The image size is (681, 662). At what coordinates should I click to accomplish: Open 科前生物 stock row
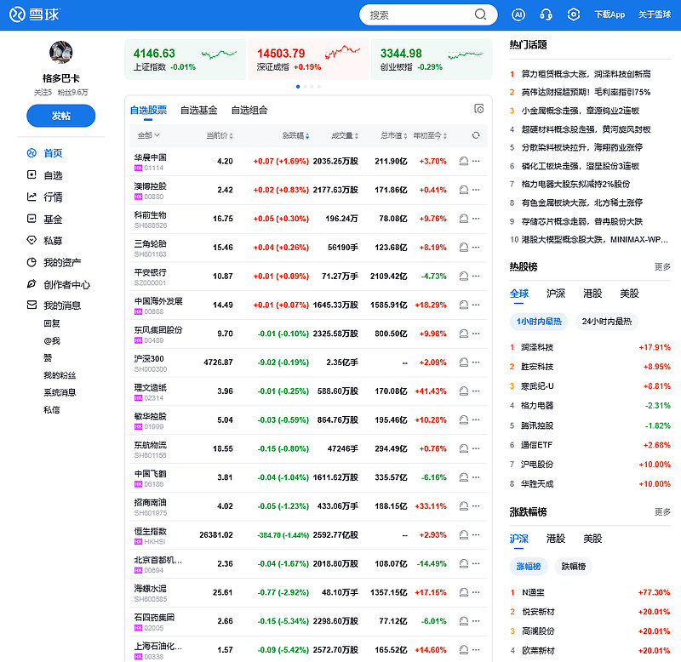[x=308, y=219]
